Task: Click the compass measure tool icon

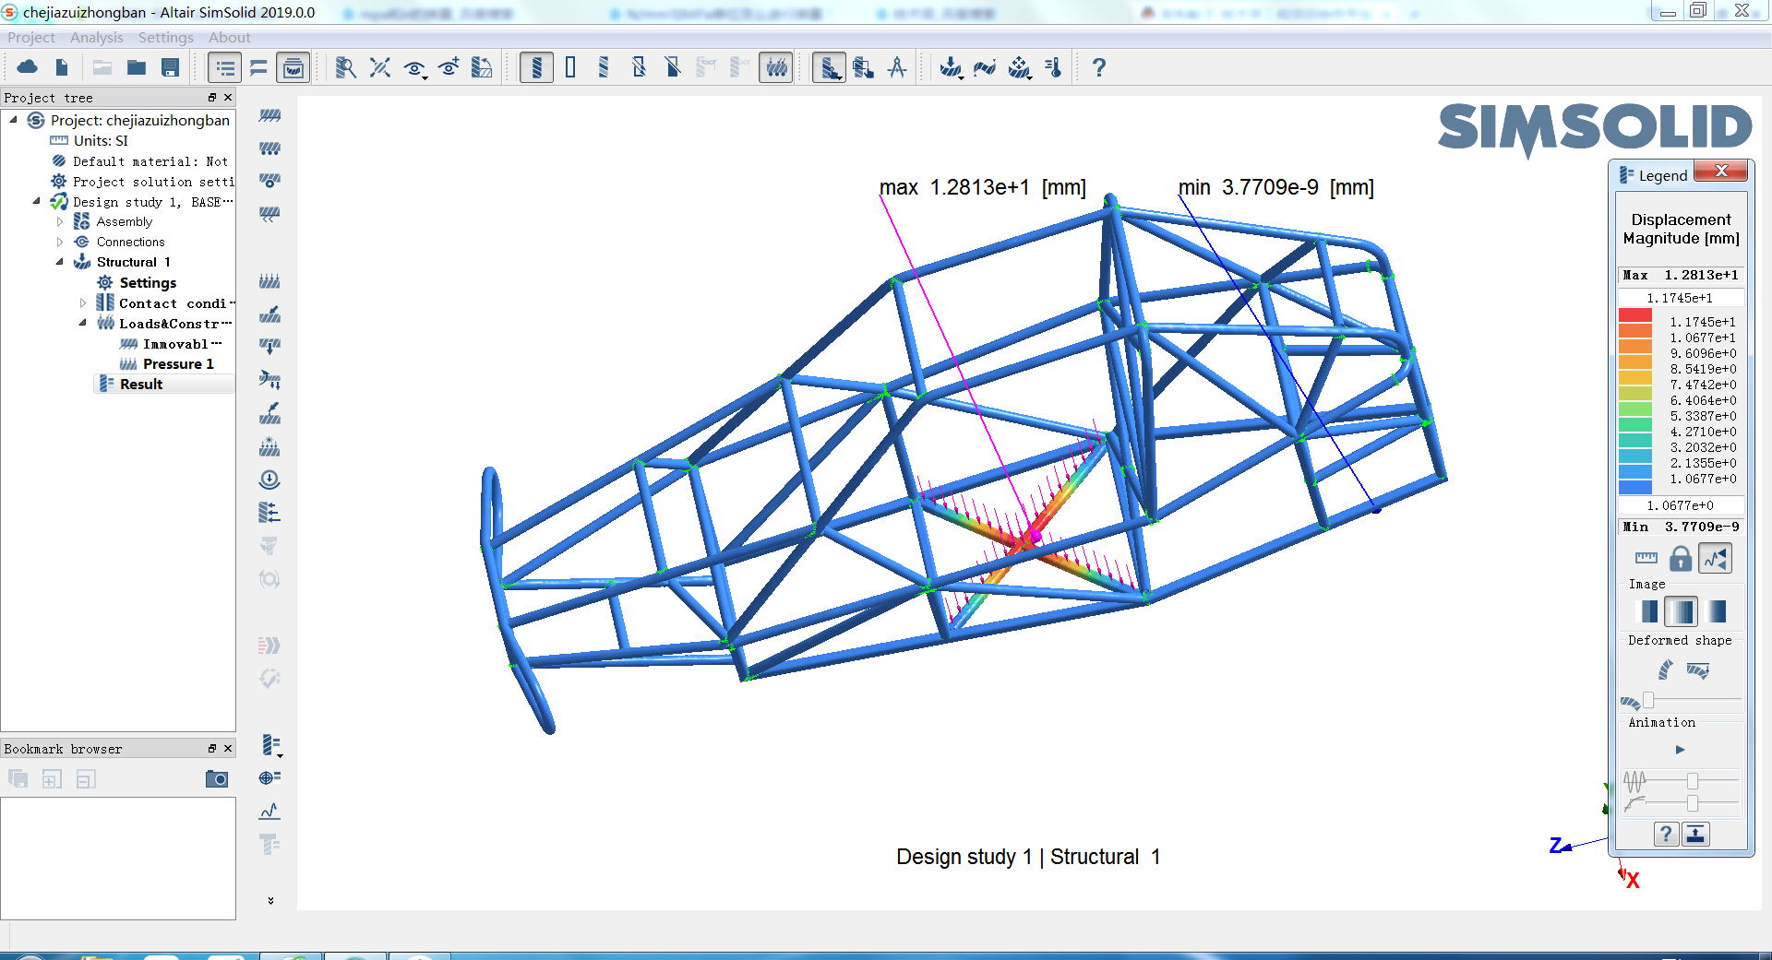Action: pyautogui.click(x=897, y=67)
